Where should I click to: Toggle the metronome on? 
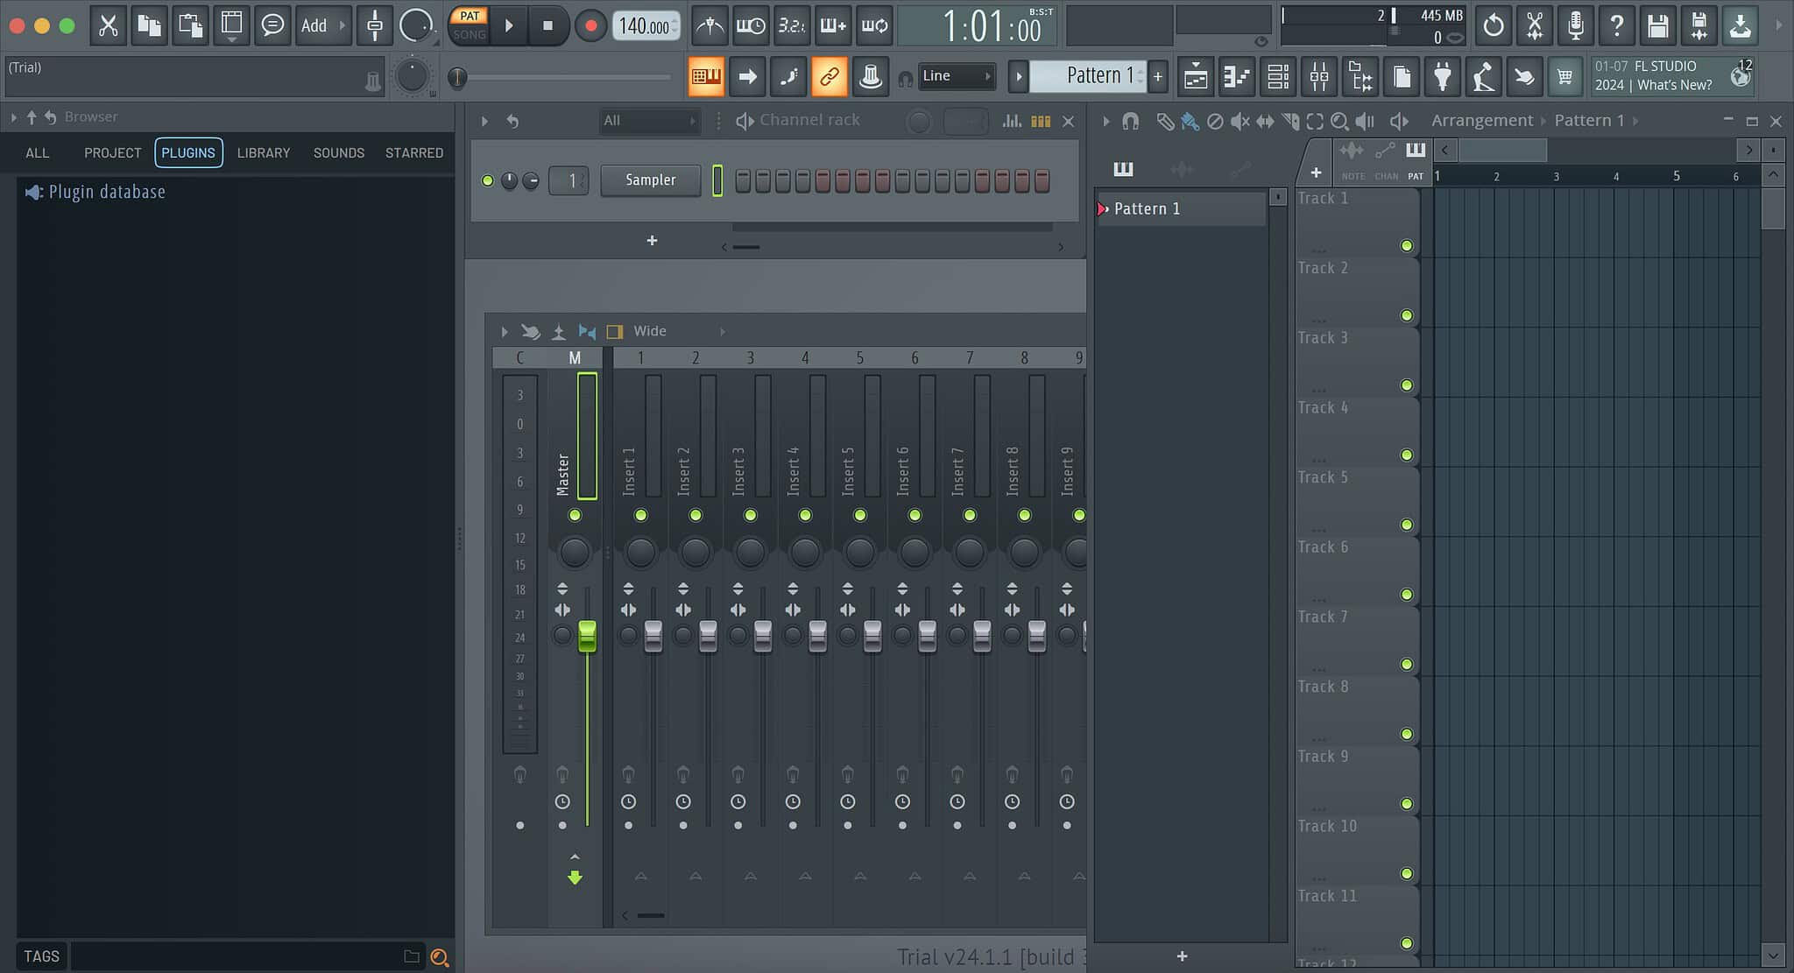tap(710, 25)
